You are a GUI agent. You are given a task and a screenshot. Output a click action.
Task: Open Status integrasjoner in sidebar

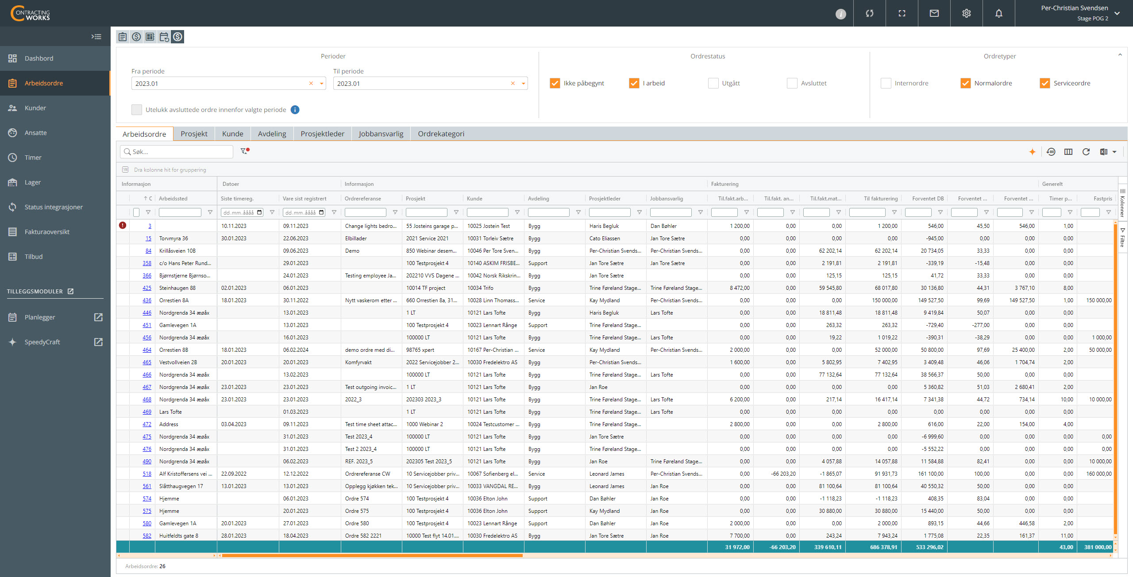(55, 207)
